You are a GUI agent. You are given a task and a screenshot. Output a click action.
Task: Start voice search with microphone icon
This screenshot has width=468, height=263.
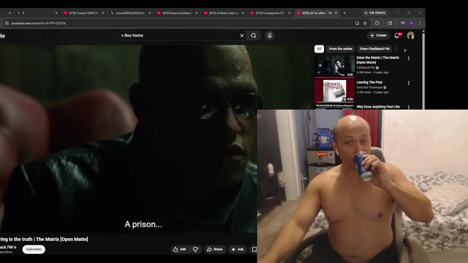[x=270, y=35]
